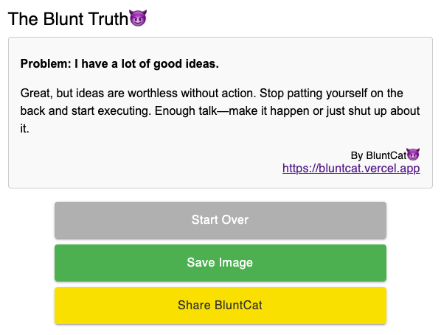Click the phrase good ideas in bold line
441x335 pixels.
coord(186,64)
